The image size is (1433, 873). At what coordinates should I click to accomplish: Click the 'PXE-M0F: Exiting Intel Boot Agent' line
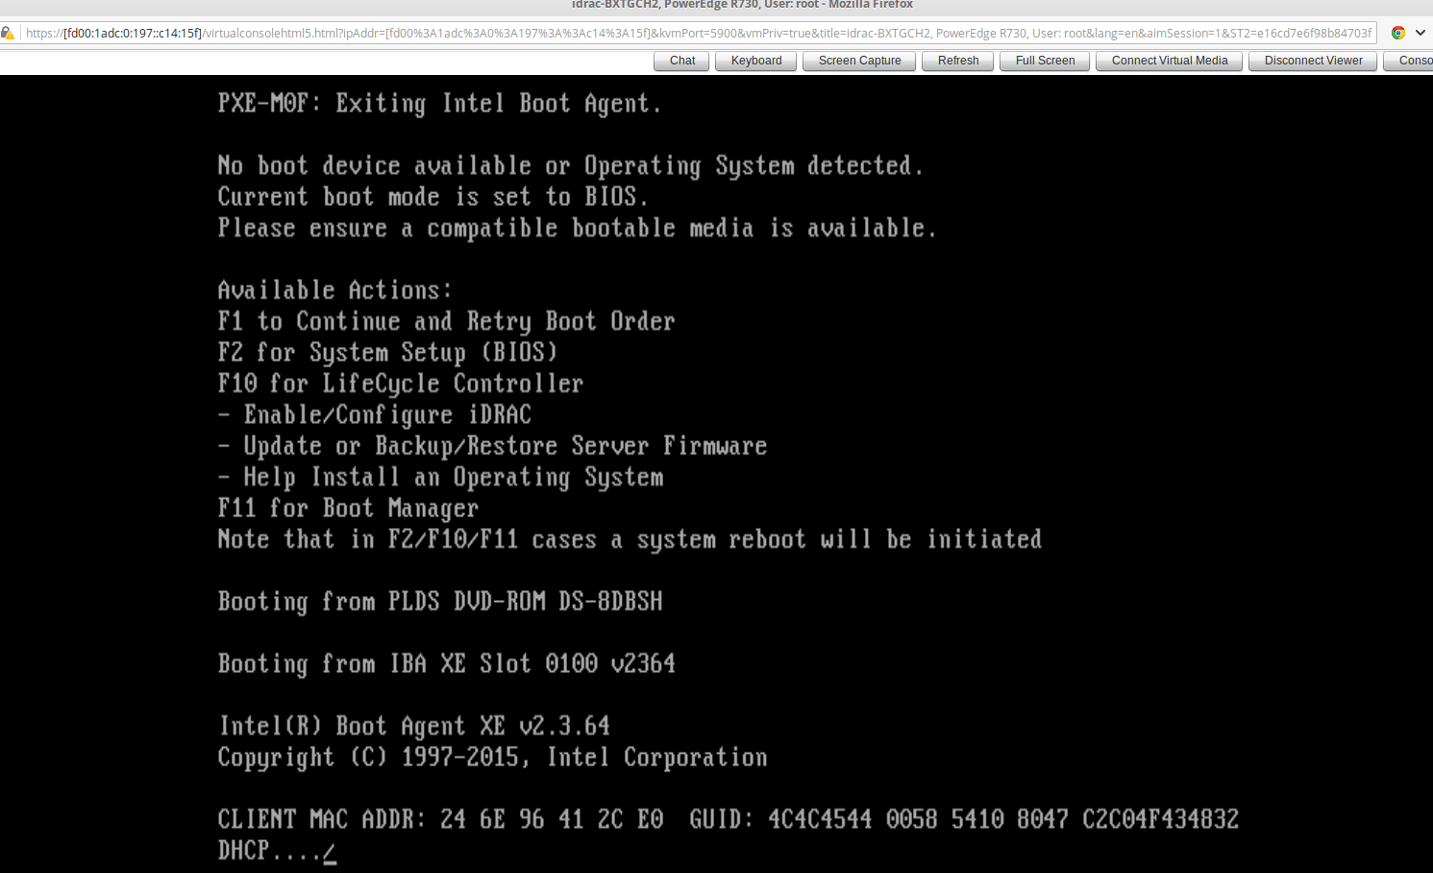(x=439, y=104)
